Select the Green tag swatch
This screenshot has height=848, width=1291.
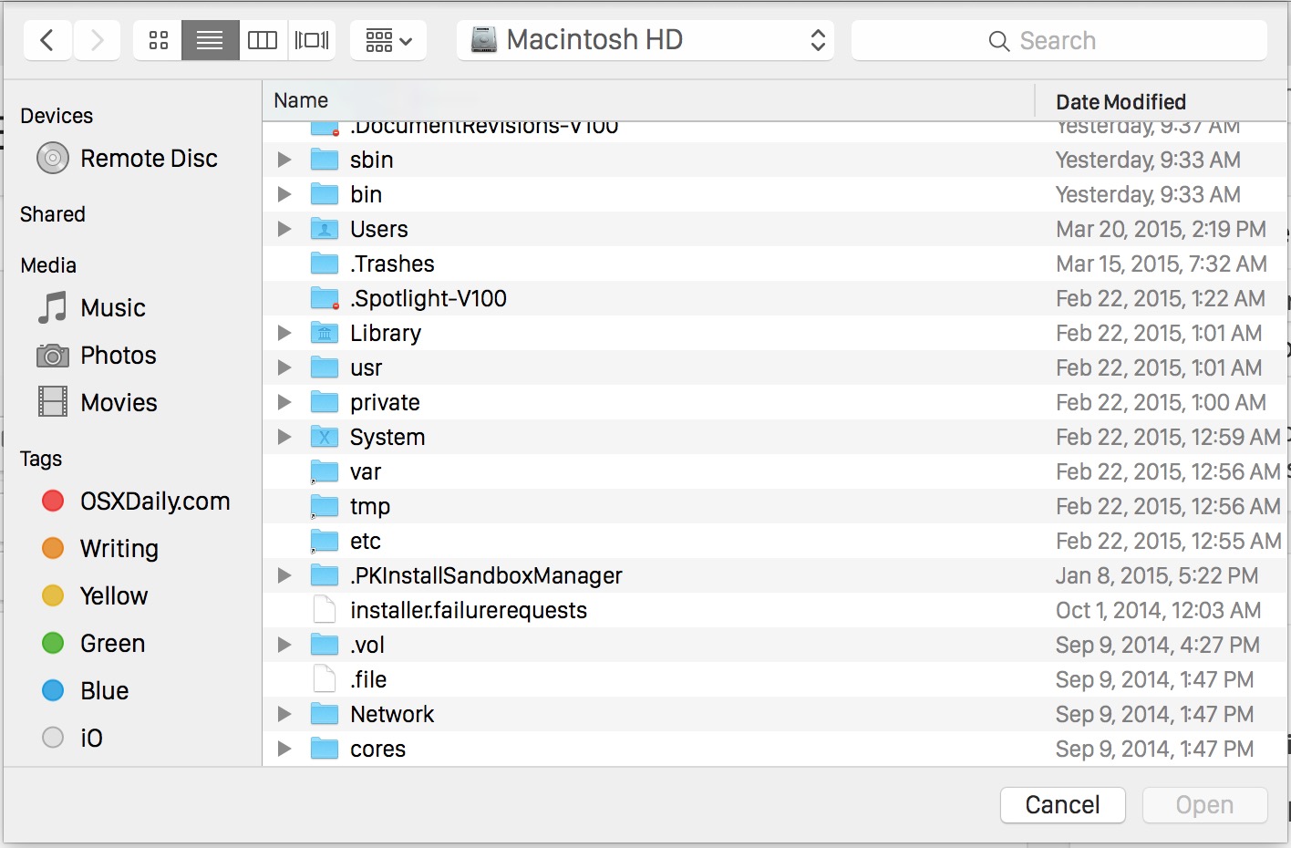(52, 643)
